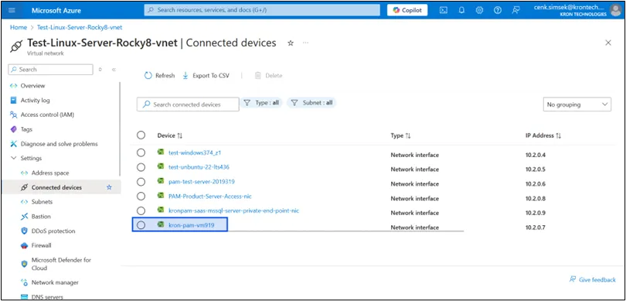Click the test-windows374_z1 NIC icon

click(x=161, y=152)
